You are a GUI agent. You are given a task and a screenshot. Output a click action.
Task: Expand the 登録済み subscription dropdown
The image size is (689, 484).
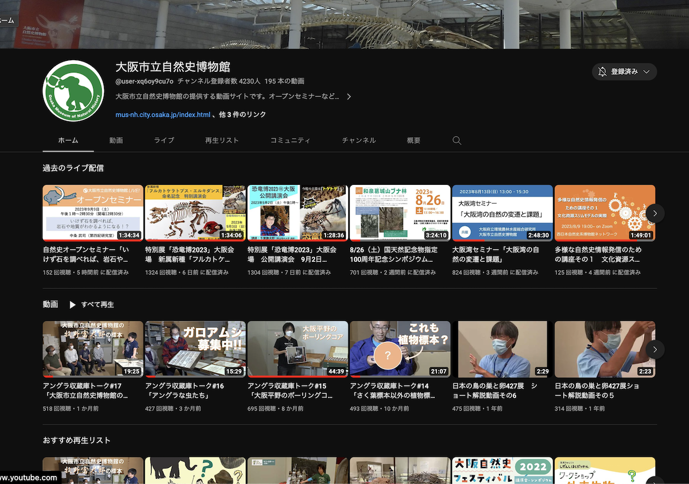point(647,72)
